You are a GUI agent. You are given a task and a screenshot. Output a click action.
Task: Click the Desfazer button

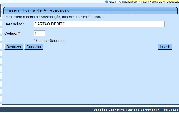pos(14,47)
